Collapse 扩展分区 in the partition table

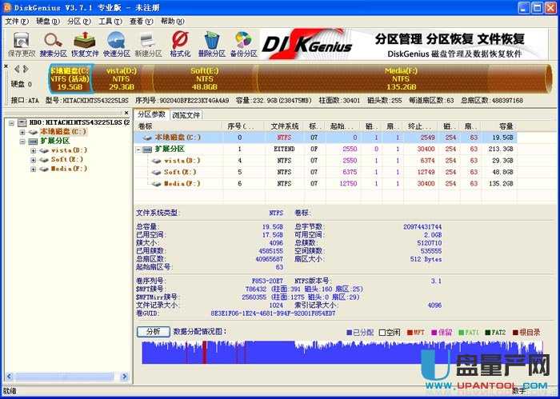point(139,149)
